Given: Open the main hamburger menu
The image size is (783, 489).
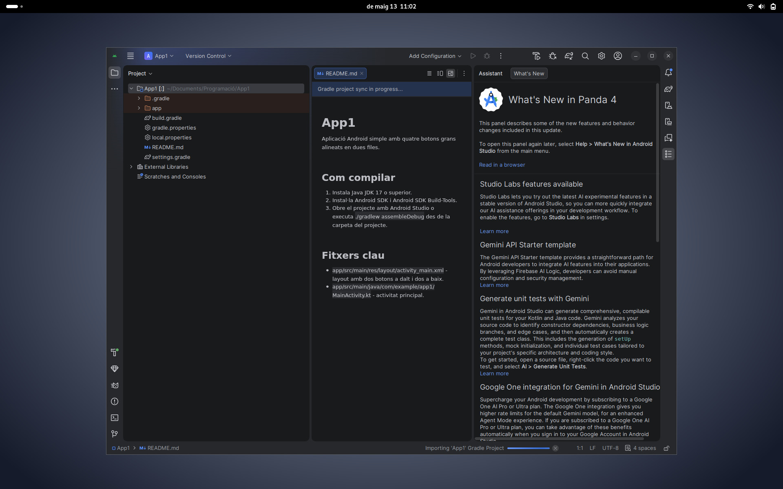Looking at the screenshot, I should click(130, 56).
